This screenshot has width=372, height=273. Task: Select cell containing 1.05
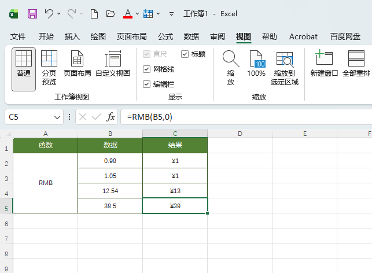[x=111, y=175]
